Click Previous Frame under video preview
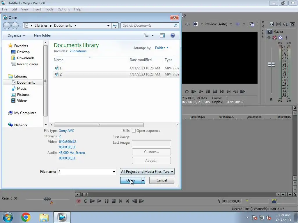 (236, 91)
